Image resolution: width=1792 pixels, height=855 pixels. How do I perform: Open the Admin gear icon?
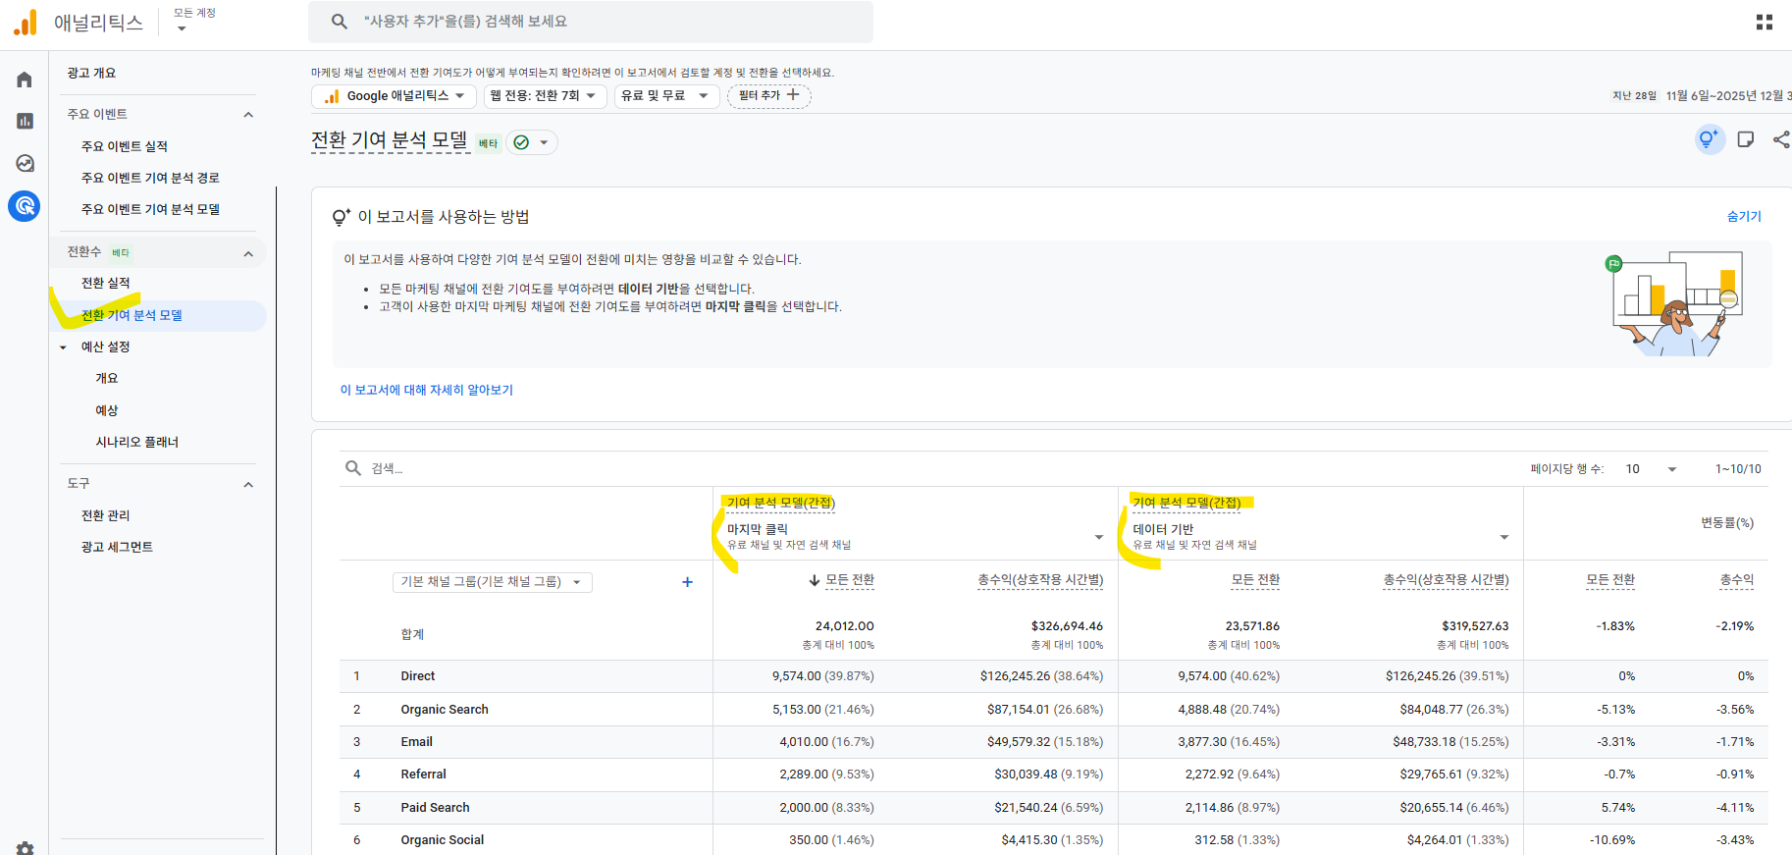pyautogui.click(x=25, y=847)
